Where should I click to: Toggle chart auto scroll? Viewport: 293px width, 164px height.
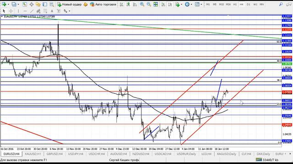point(163,4)
